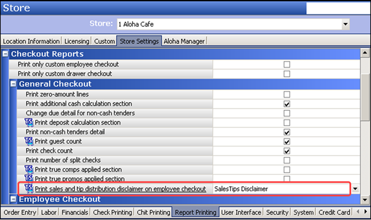The width and height of the screenshot is (371, 220).
Task: Select Print check count row label
Action: (x=49, y=151)
